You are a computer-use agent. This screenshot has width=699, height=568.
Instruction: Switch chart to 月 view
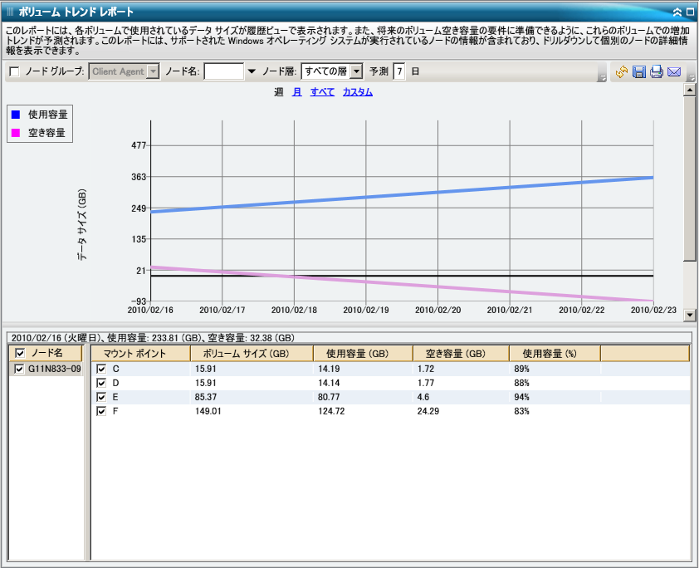pos(296,92)
